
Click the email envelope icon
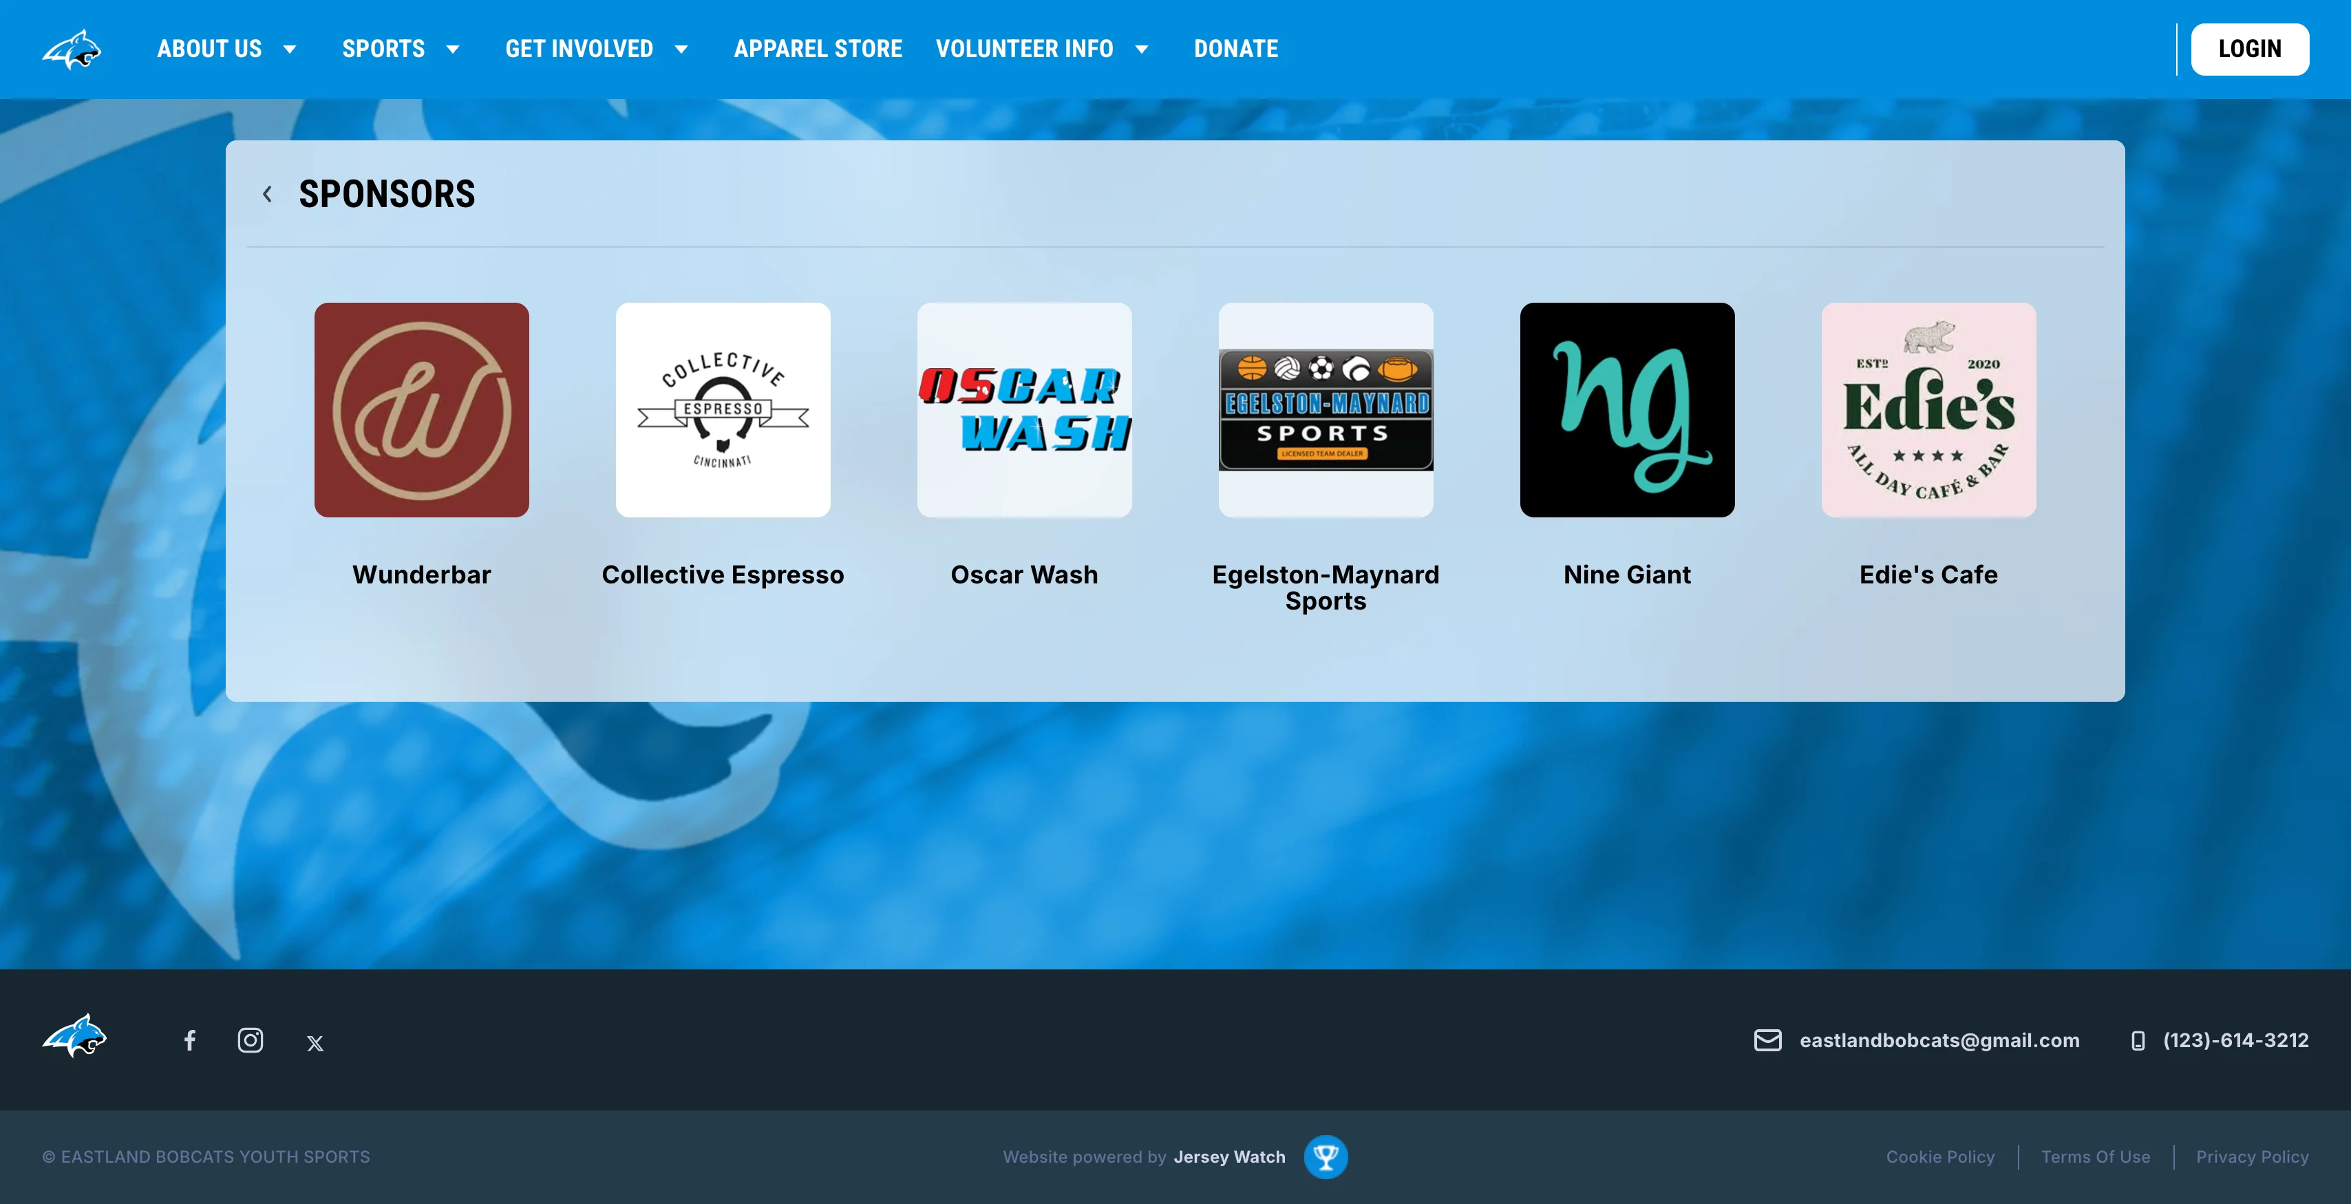(x=1768, y=1041)
